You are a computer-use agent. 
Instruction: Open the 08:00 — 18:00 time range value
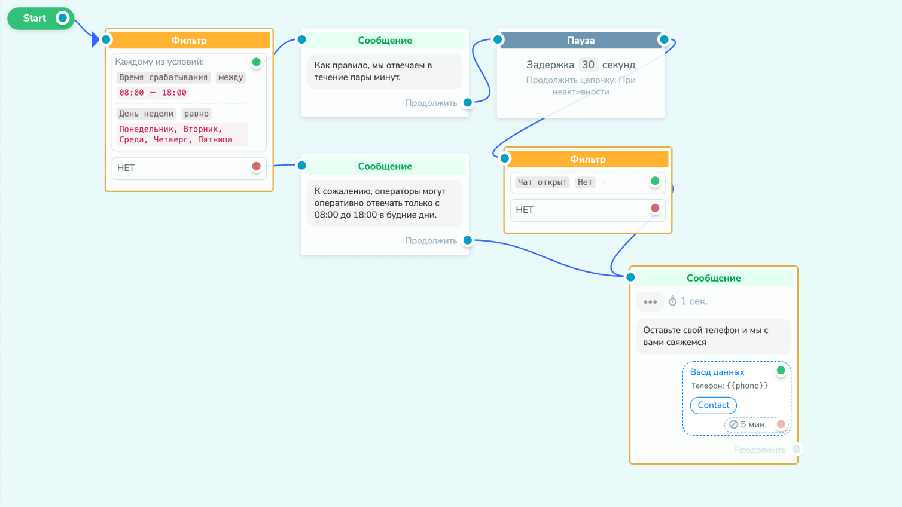point(153,93)
